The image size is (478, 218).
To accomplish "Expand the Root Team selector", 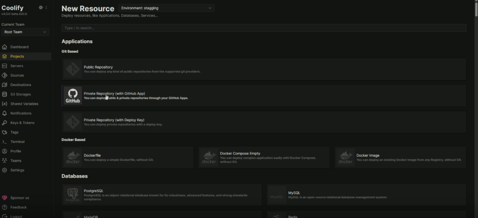I will (25, 32).
